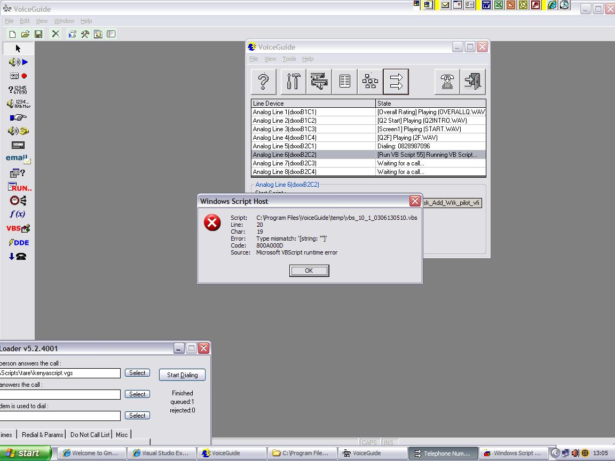Click the crossed hammer tools icon in the Script Designer toolbar
Screen dimensions: 615x461
pyautogui.click(x=85, y=34)
